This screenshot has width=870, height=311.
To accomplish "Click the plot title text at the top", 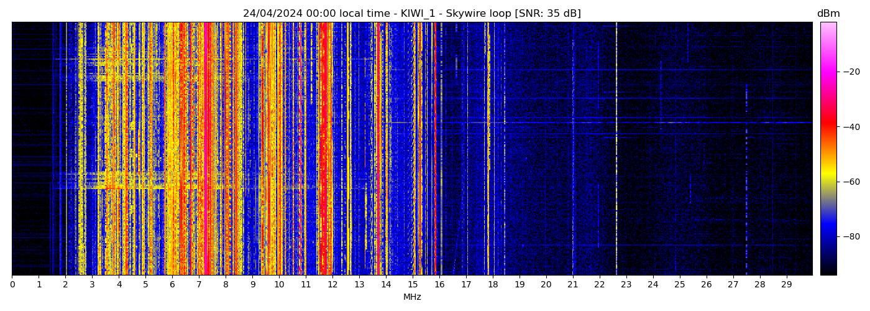I will [x=411, y=14].
